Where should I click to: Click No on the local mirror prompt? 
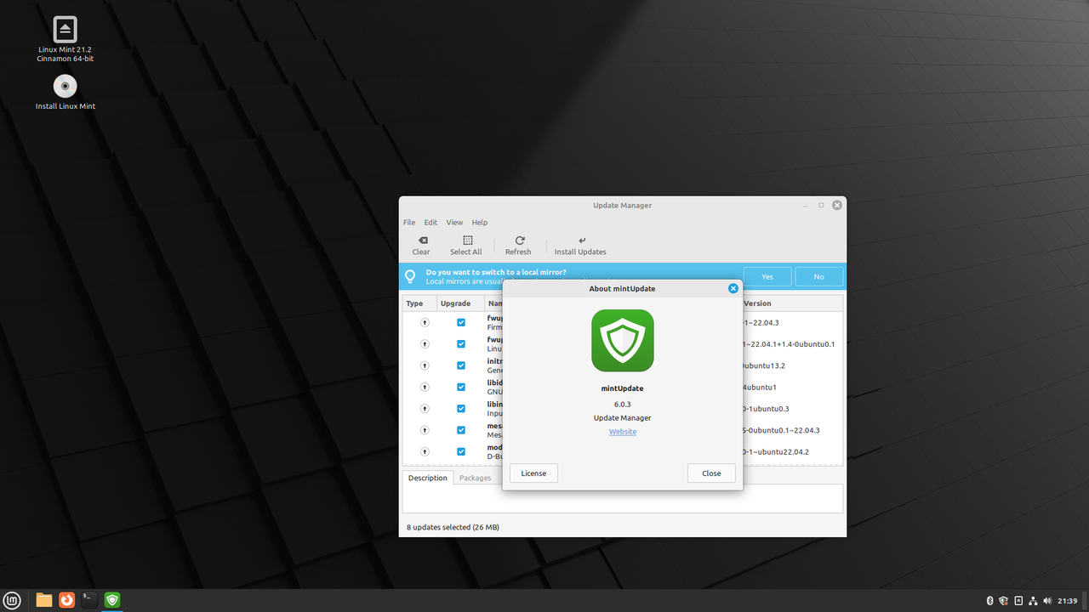point(818,276)
